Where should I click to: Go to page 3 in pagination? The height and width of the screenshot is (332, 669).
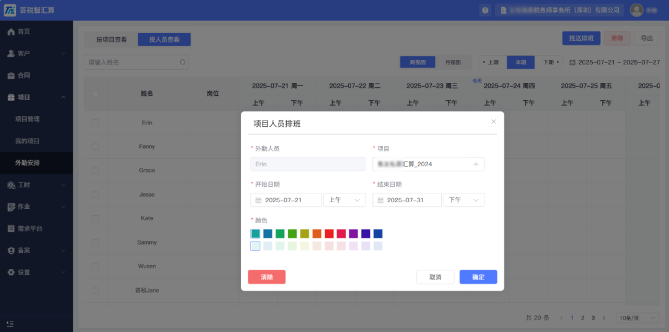point(593,318)
